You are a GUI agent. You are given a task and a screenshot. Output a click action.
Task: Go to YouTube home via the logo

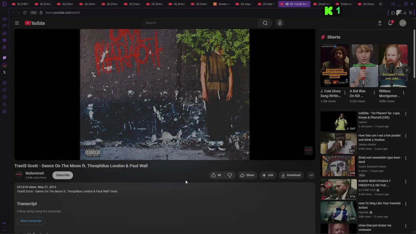click(35, 23)
